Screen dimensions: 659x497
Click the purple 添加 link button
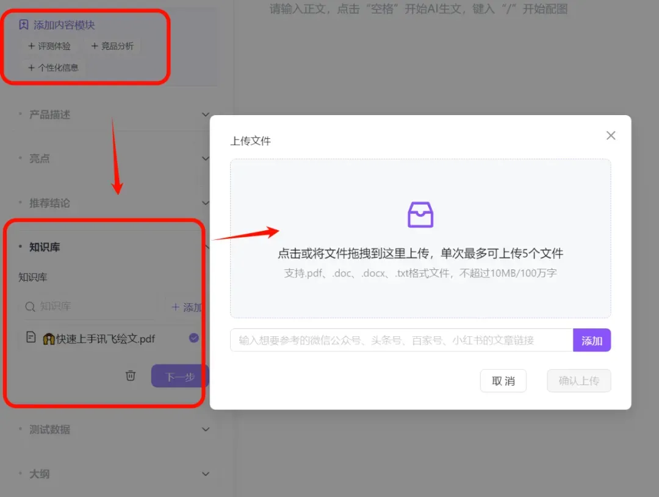tap(592, 340)
